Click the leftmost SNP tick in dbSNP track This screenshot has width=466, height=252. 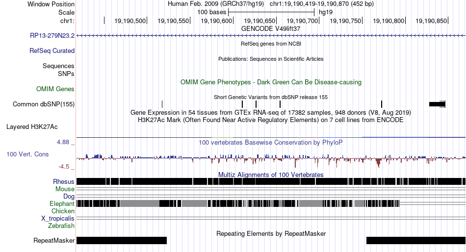[162, 104]
